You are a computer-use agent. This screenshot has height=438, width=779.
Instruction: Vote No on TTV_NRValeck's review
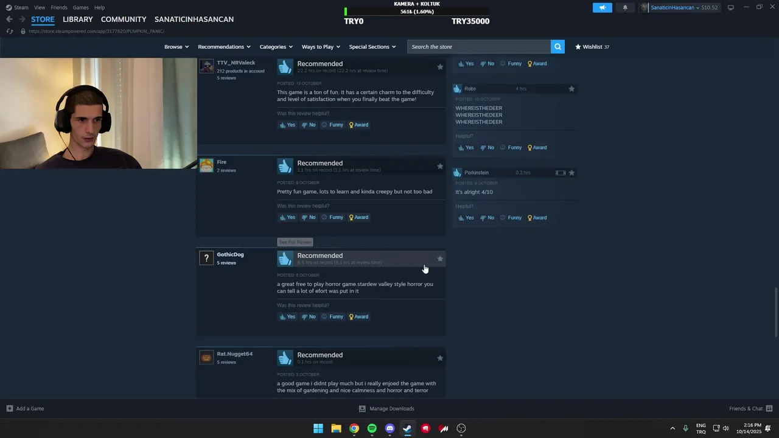click(309, 125)
